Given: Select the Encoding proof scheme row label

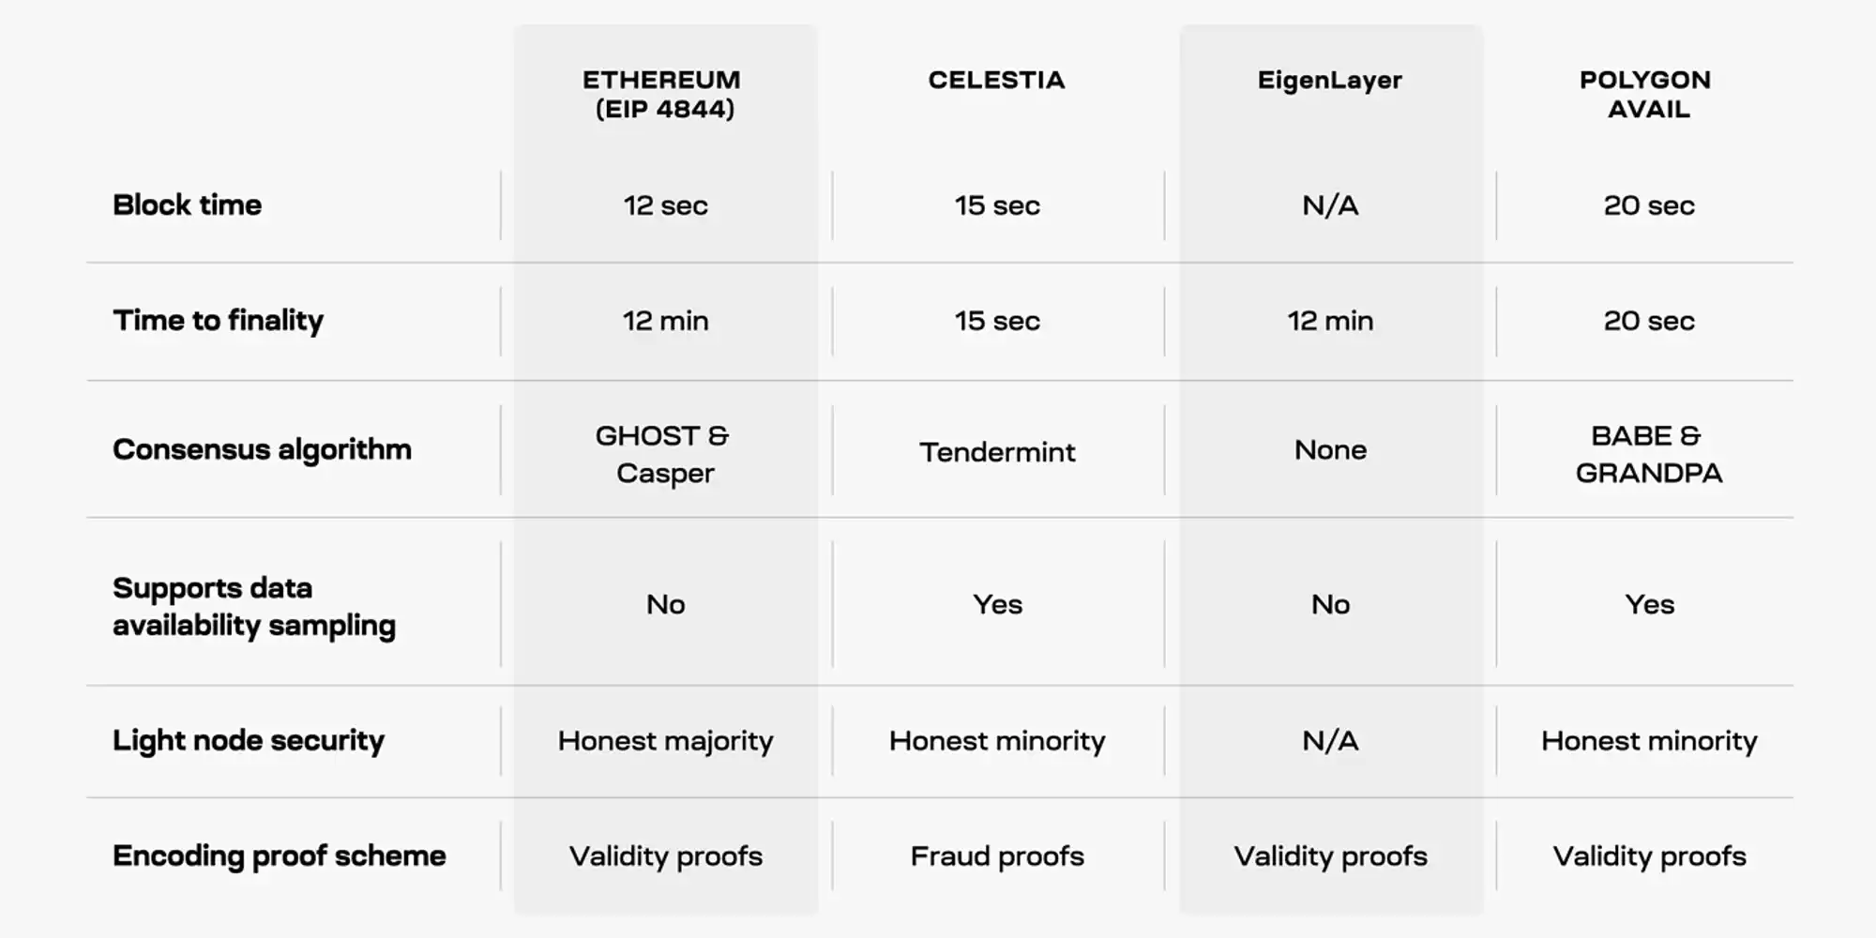Looking at the screenshot, I should pyautogui.click(x=279, y=855).
